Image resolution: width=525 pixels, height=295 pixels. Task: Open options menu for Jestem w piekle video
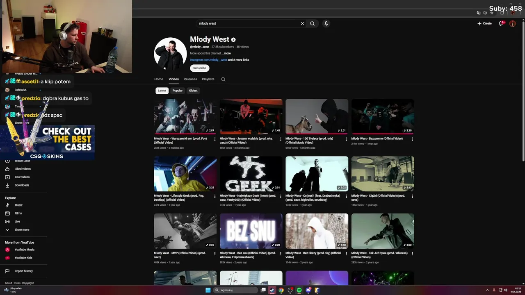coord(281,139)
